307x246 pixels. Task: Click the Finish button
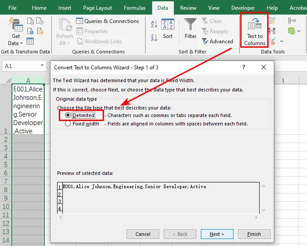pos(254,234)
